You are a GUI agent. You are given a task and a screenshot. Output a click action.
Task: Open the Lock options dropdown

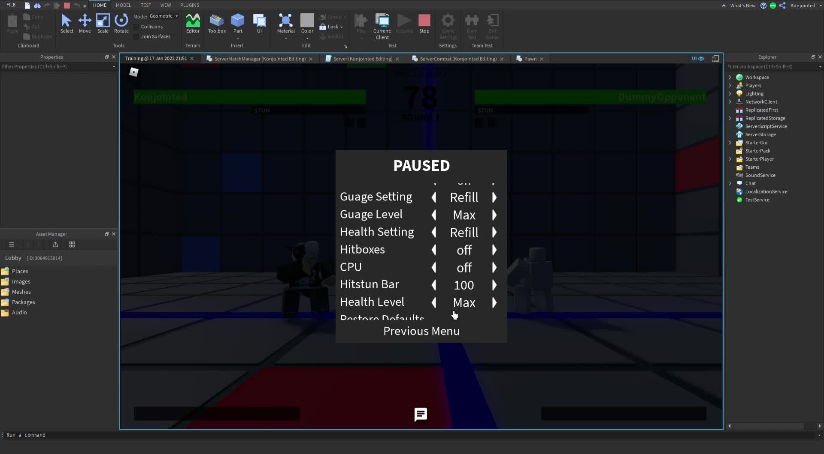coord(341,27)
